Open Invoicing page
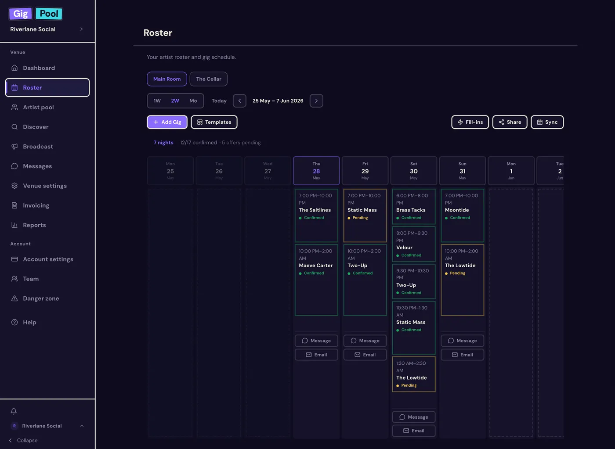 coord(47,205)
